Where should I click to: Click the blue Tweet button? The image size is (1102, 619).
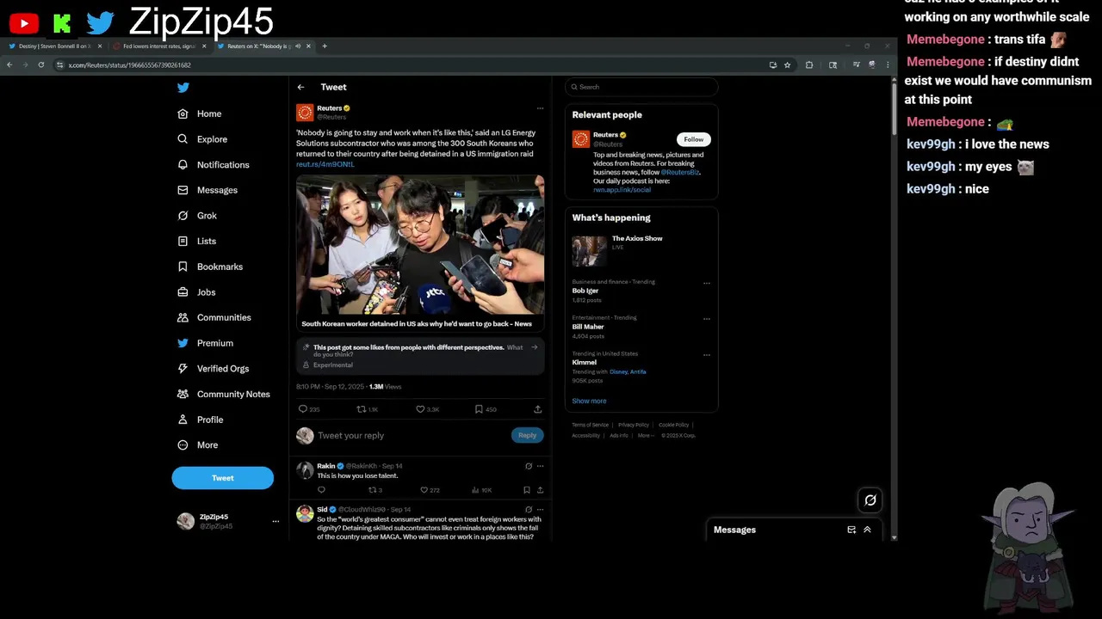[222, 478]
